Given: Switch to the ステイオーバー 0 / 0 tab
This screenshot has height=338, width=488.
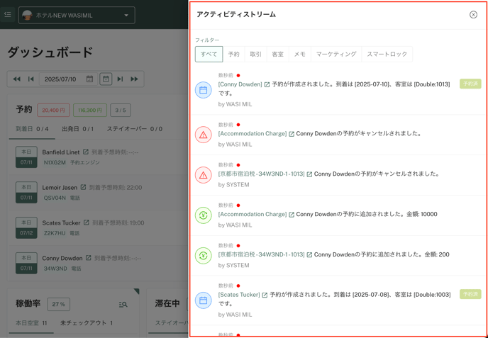Looking at the screenshot, I should tap(135, 129).
